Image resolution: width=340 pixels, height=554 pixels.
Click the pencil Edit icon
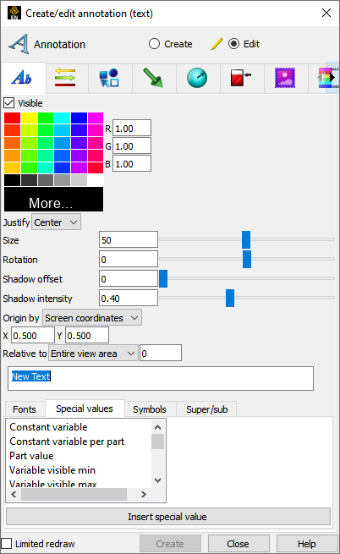(216, 44)
